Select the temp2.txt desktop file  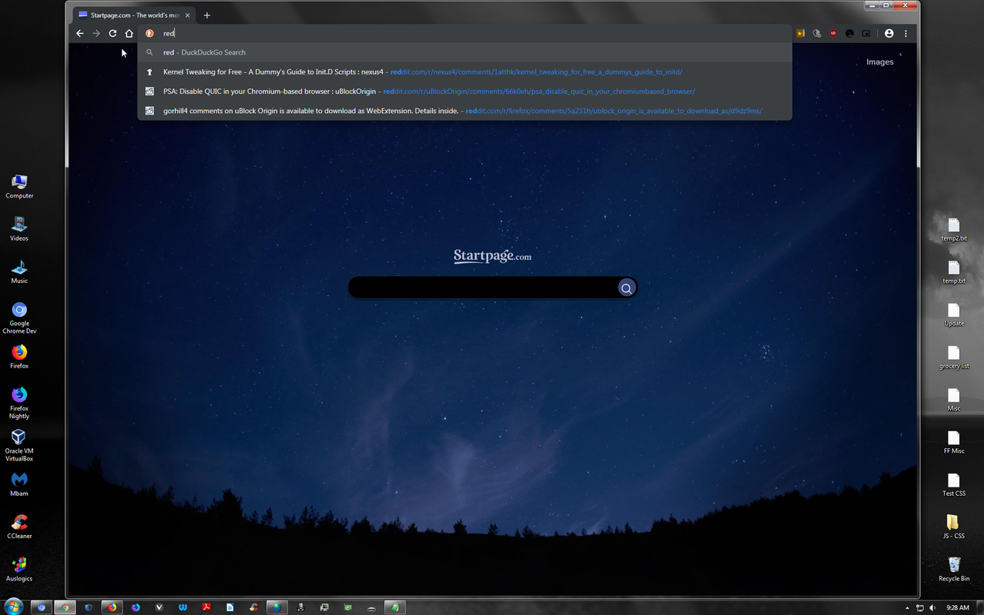tap(954, 230)
